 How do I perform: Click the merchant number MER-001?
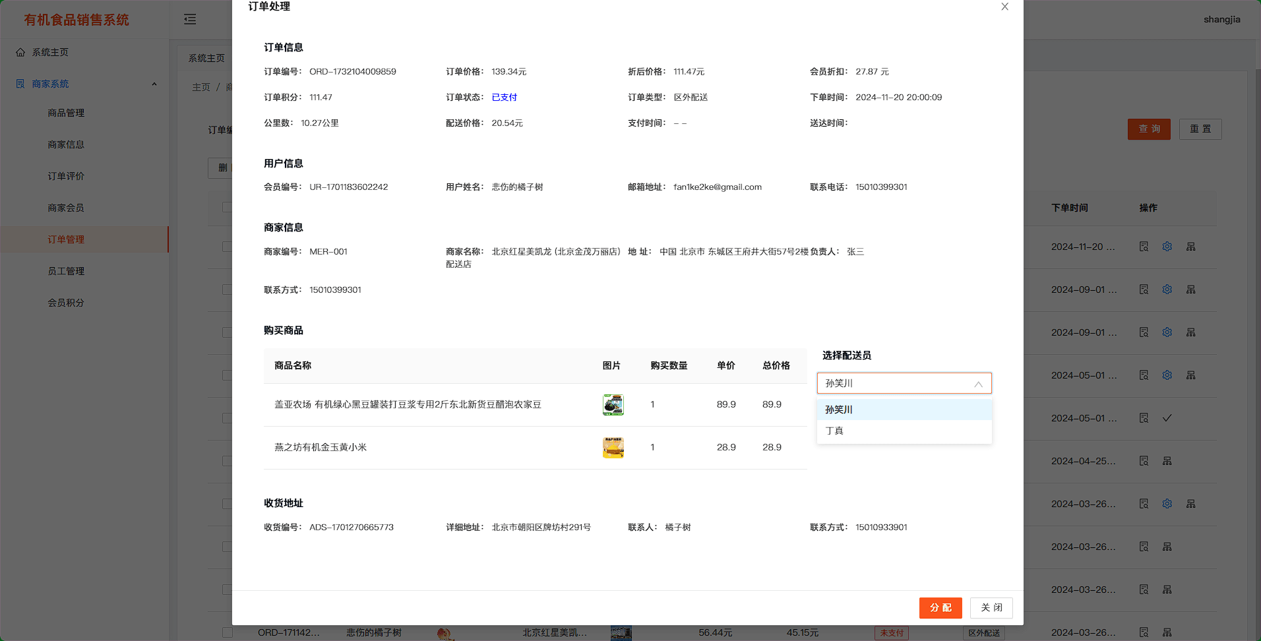tap(328, 252)
